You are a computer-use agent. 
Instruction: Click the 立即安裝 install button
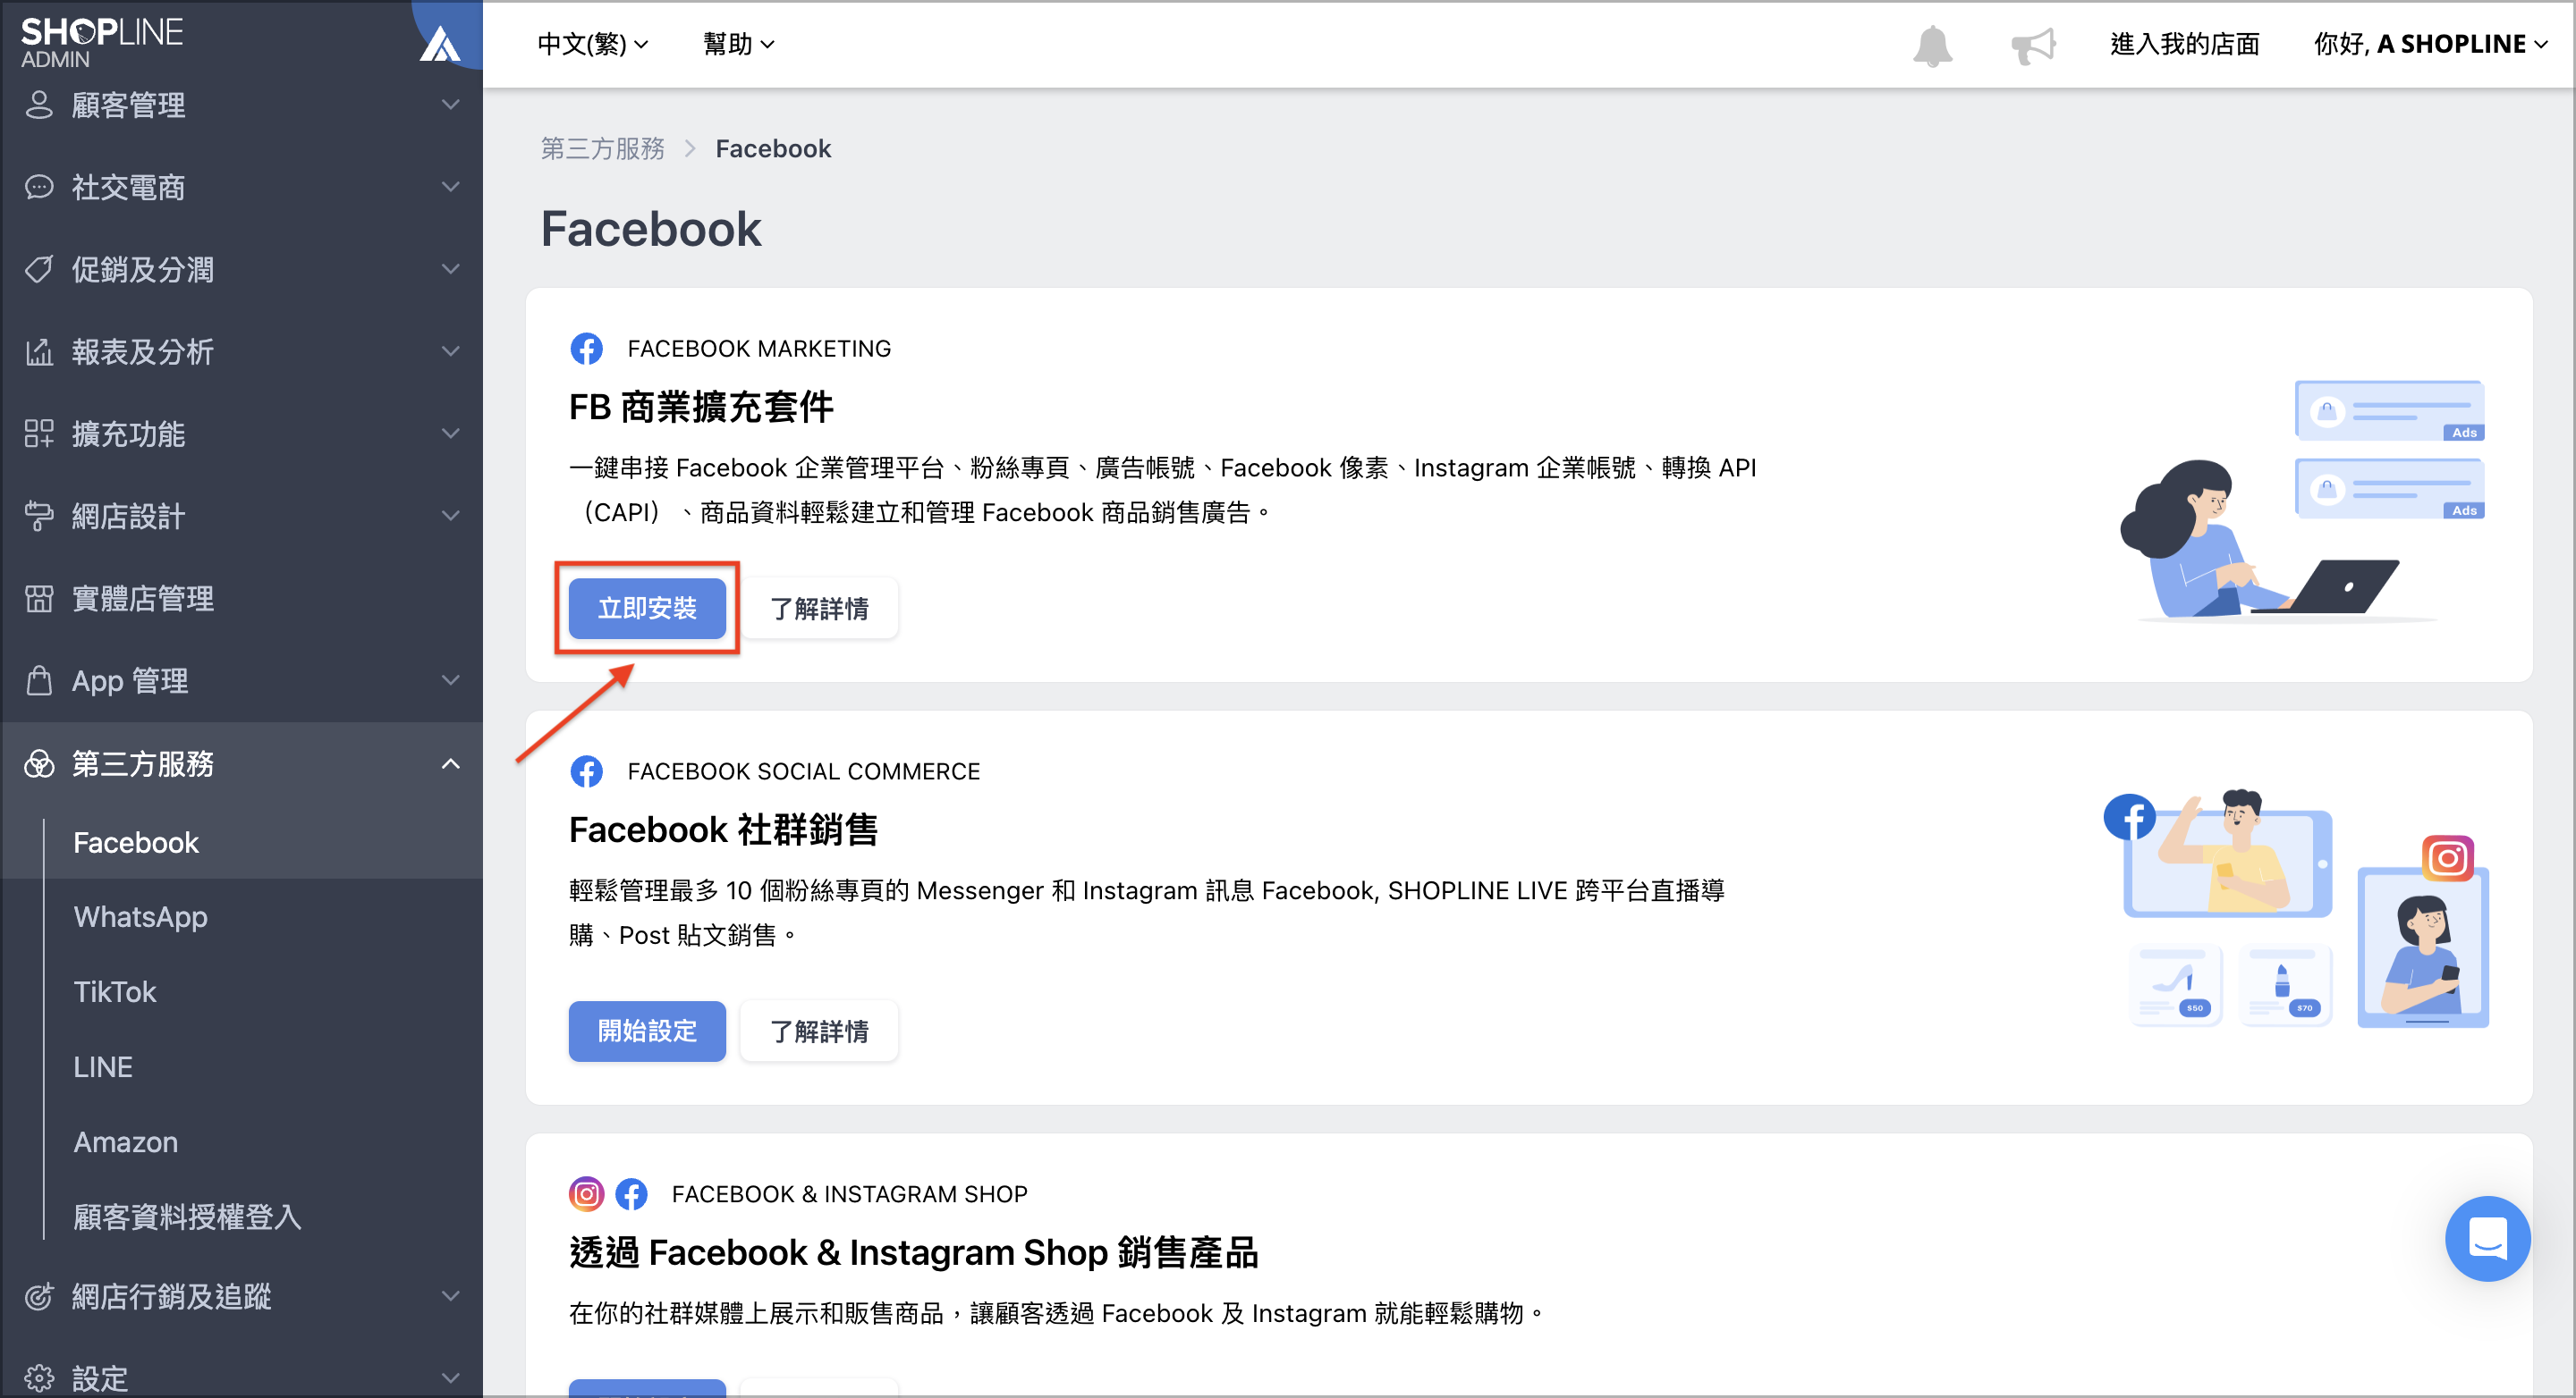click(x=647, y=609)
